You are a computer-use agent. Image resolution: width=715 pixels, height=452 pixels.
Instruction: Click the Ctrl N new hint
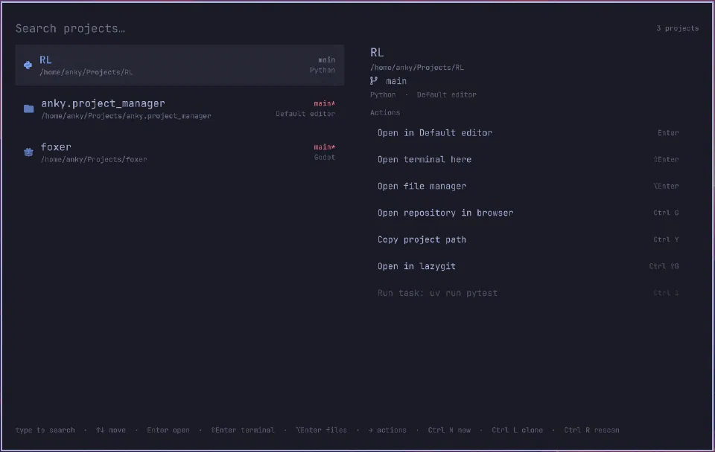click(449, 430)
